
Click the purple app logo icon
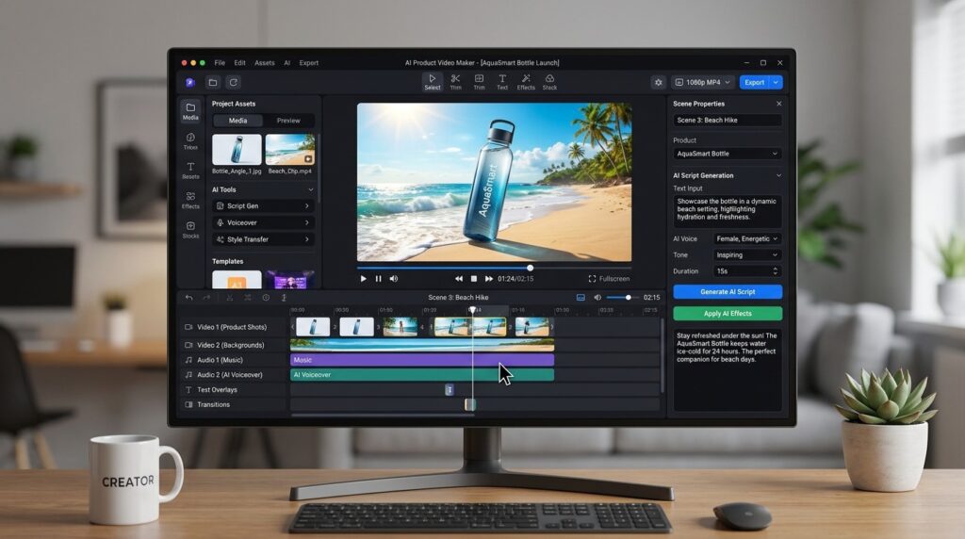coord(190,82)
